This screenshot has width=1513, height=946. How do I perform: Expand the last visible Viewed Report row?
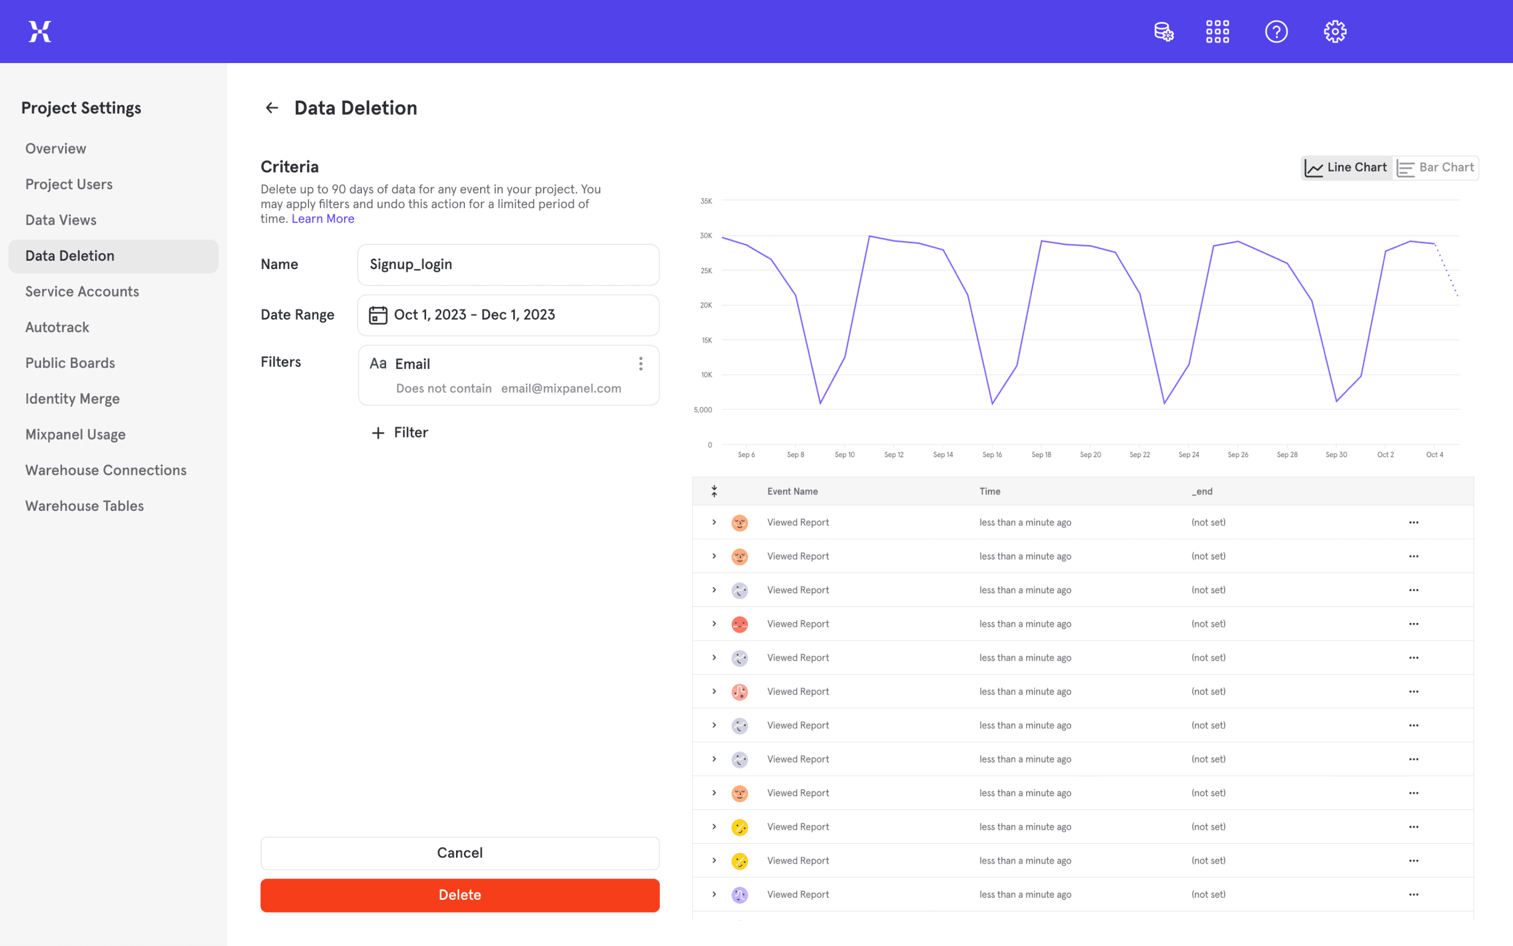coord(714,894)
